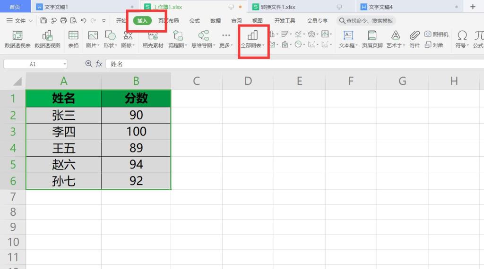Image resolution: width=484 pixels, height=269 pixels.
Task: Open the 数据 ribbon tab
Action: coord(216,21)
